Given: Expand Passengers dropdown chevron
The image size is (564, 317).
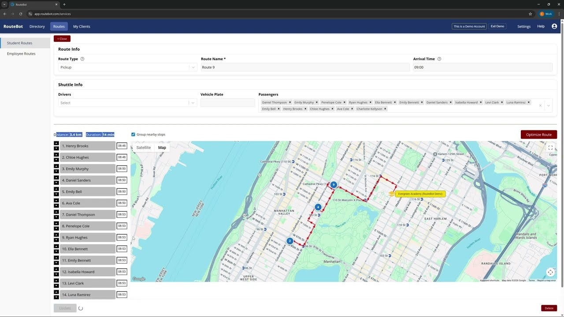Looking at the screenshot, I should click(x=549, y=106).
